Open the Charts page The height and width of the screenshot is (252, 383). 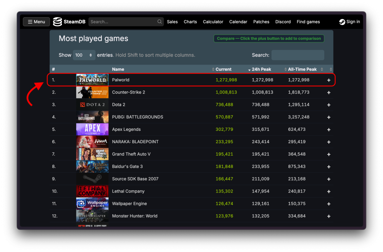pyautogui.click(x=190, y=22)
